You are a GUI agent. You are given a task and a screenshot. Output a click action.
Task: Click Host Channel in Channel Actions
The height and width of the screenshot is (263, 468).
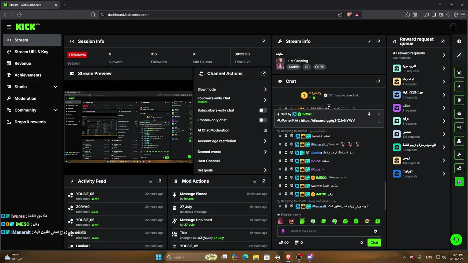pos(208,161)
